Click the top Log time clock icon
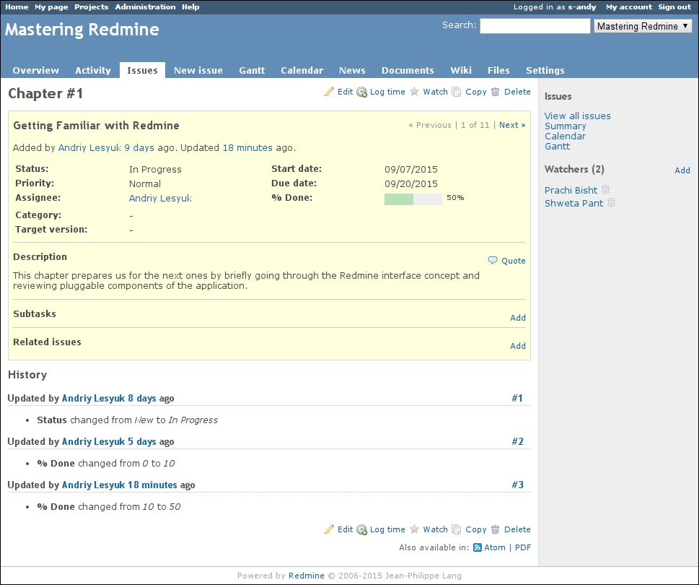 click(x=362, y=92)
